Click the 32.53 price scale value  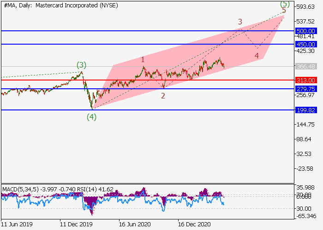click(304, 154)
